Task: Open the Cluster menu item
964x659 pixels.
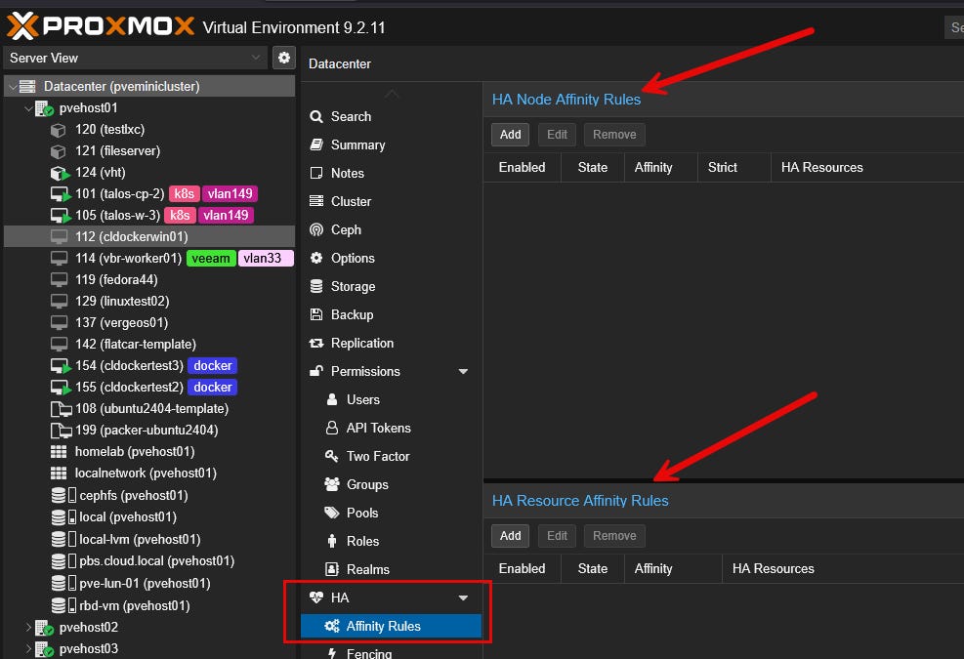Action: (x=391, y=201)
